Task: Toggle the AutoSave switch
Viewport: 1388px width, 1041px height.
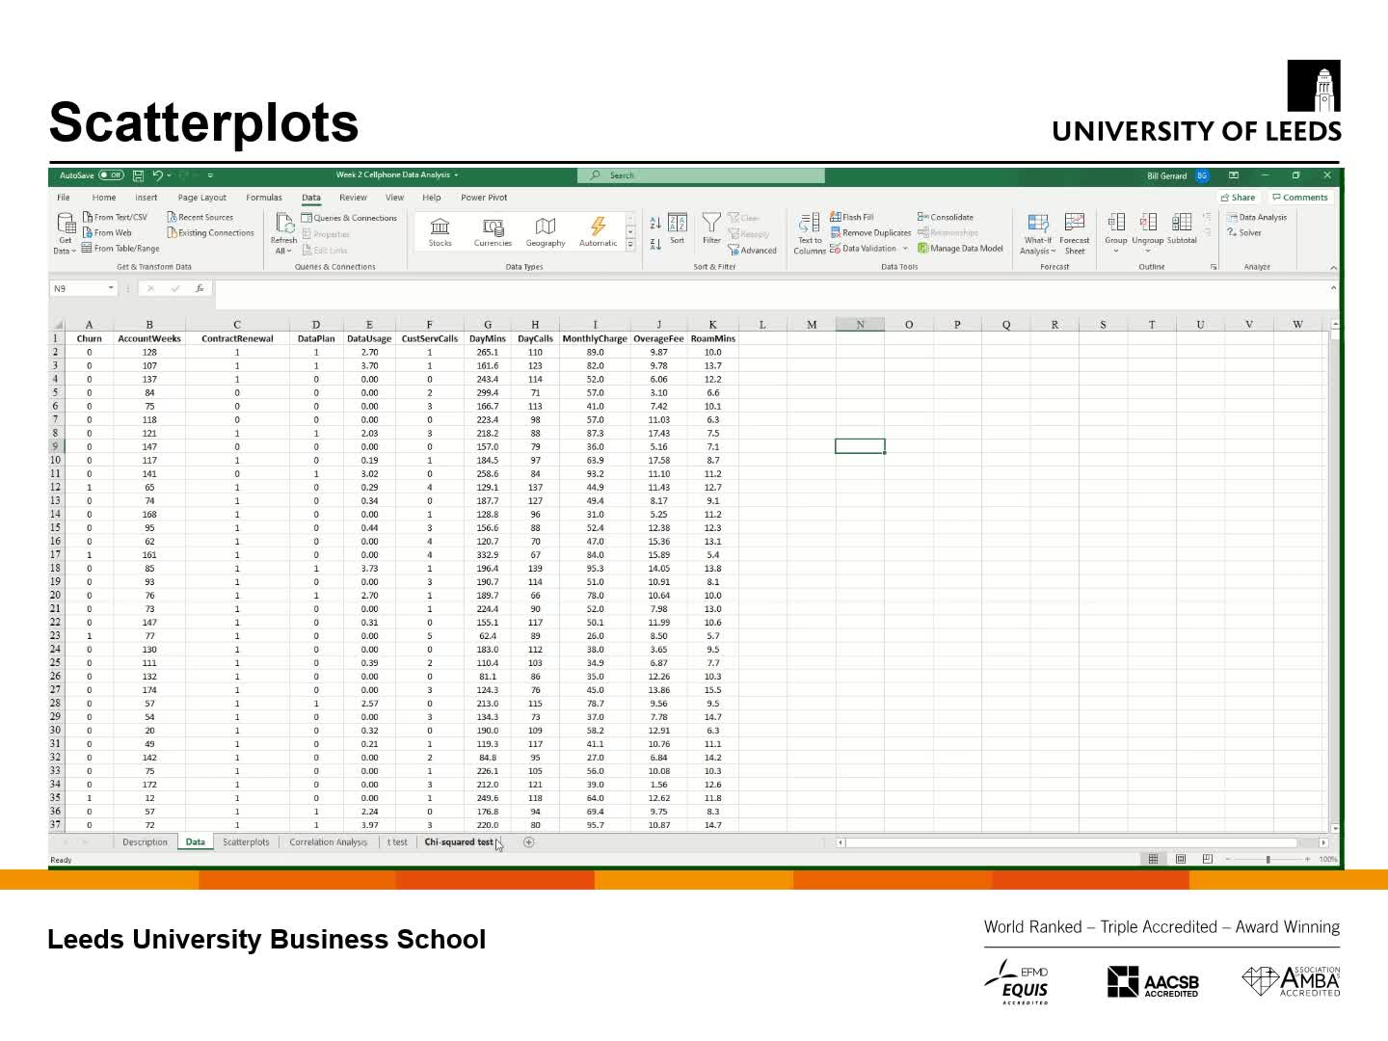Action: (x=112, y=175)
